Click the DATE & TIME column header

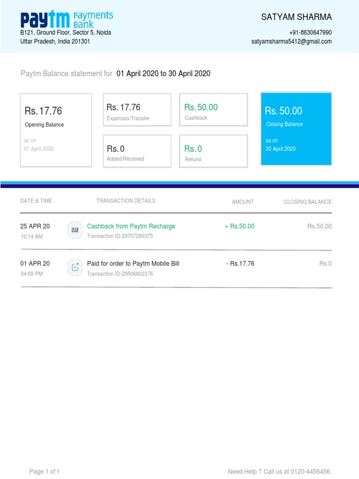tap(36, 201)
